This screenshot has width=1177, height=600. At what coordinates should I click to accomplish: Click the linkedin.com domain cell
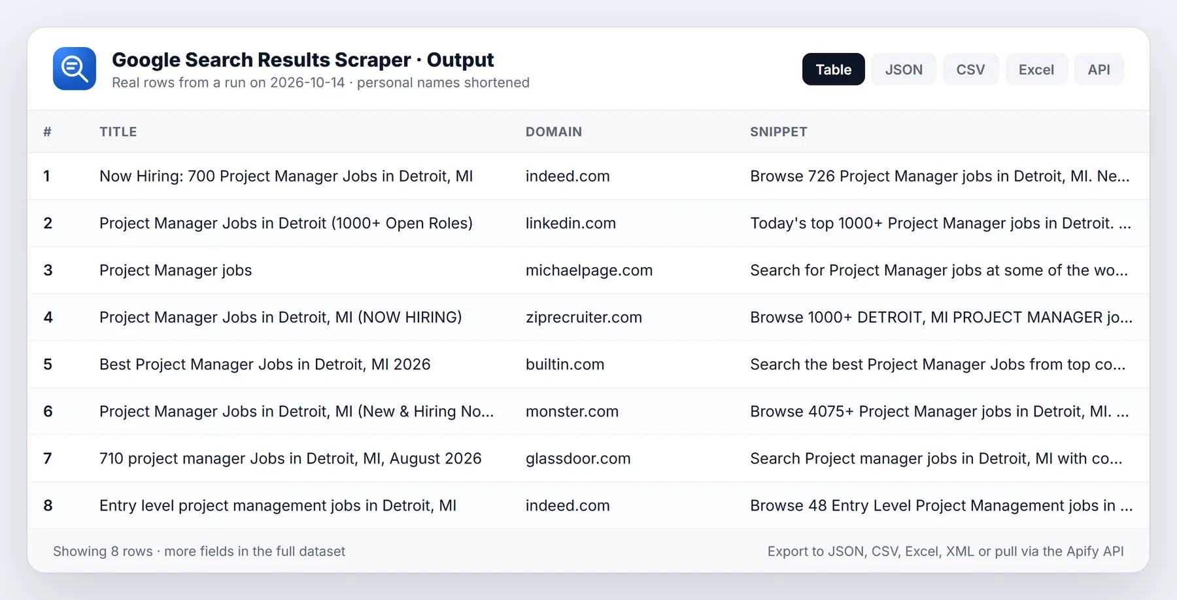coord(571,223)
